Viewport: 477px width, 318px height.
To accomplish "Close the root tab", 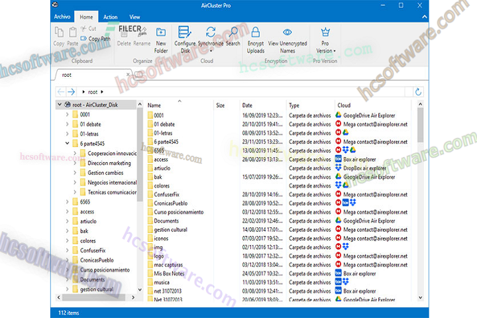I will (x=128, y=74).
